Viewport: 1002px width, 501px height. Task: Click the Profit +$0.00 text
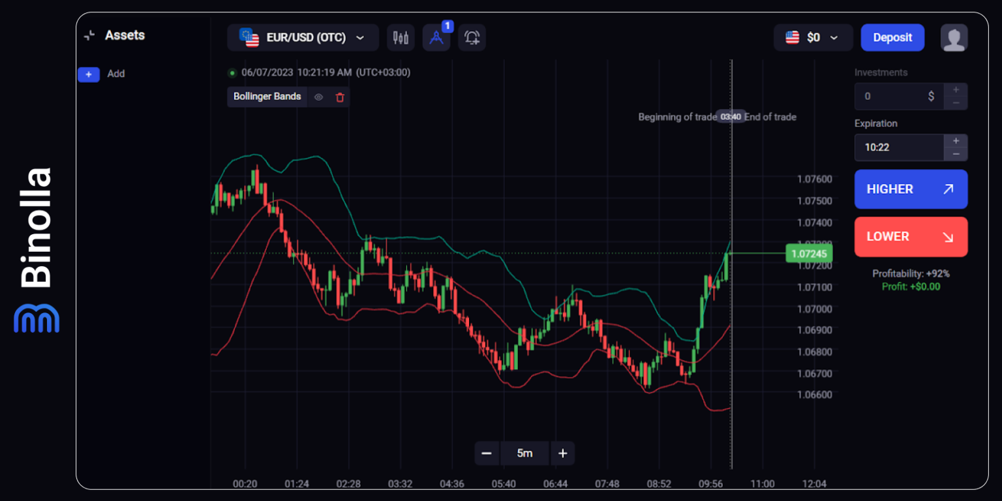(911, 286)
